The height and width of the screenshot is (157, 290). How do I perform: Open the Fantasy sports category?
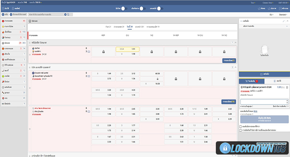14,38
